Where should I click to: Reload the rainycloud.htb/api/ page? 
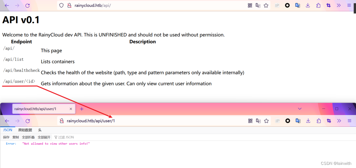[28, 6]
